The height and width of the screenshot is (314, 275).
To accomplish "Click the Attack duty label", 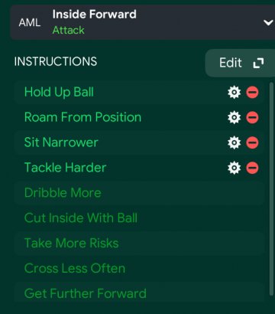I will coord(68,31).
